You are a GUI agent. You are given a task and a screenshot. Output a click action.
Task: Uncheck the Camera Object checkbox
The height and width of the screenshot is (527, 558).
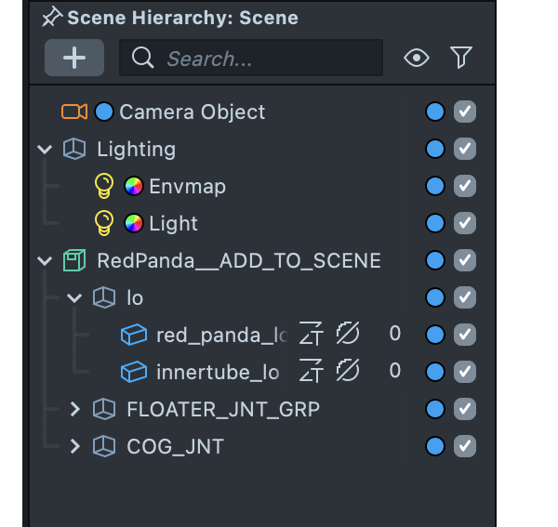[465, 112]
